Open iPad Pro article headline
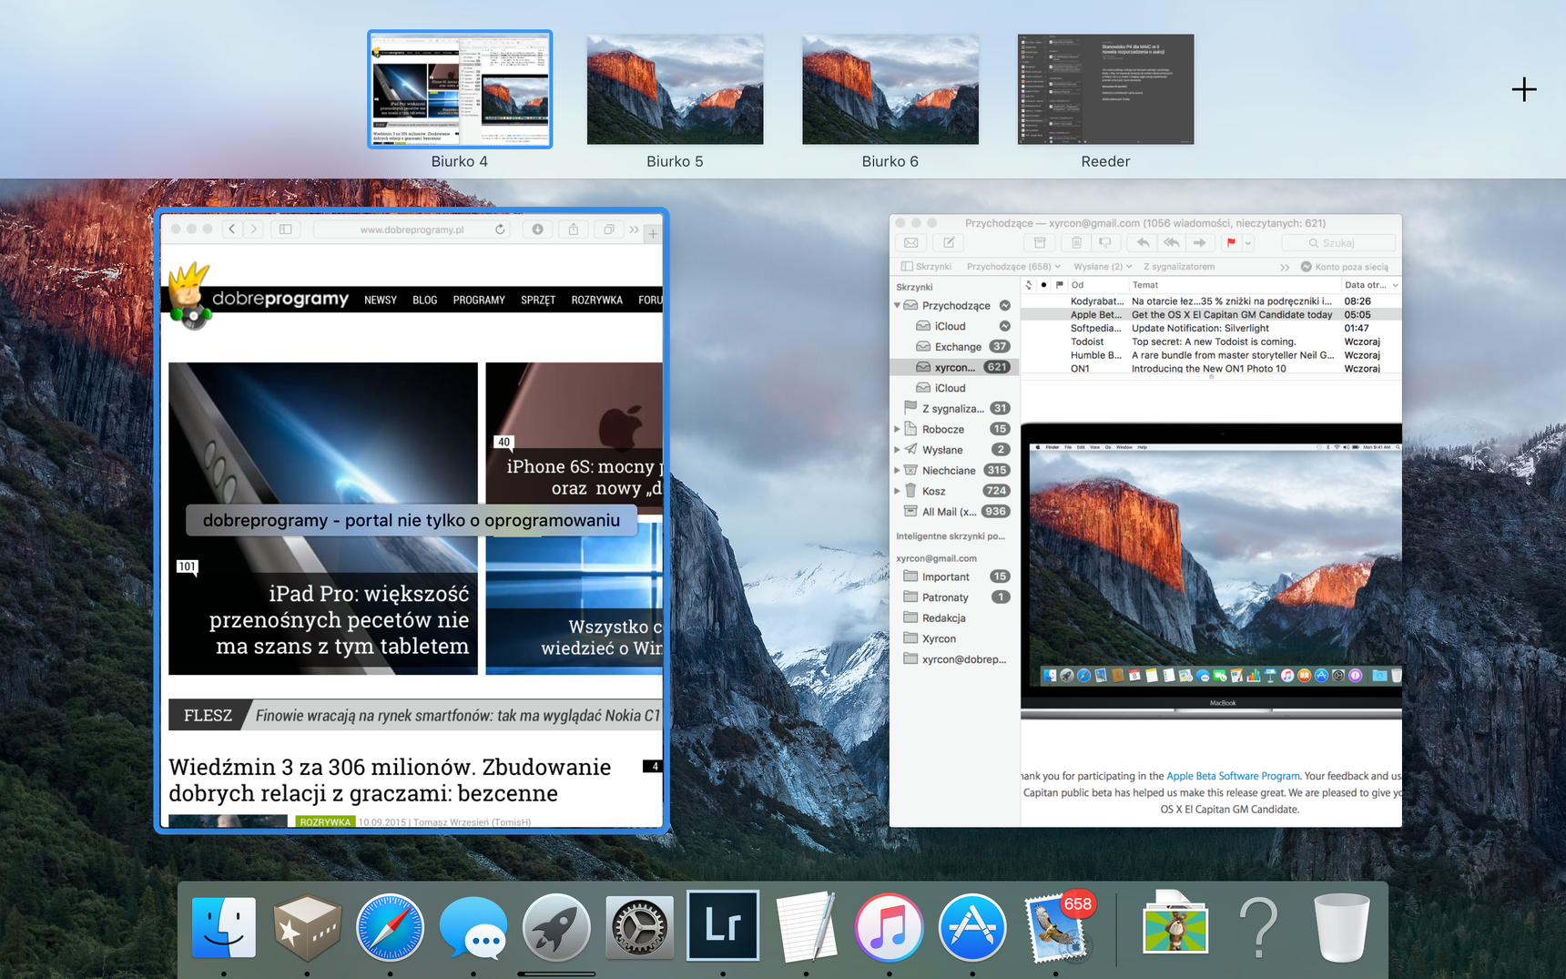1566x979 pixels. point(339,619)
